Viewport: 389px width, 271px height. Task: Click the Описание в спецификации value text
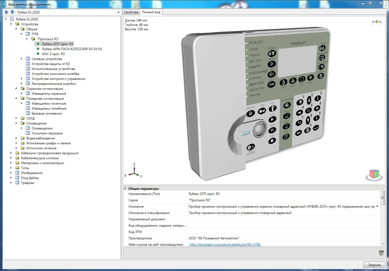pos(240,213)
